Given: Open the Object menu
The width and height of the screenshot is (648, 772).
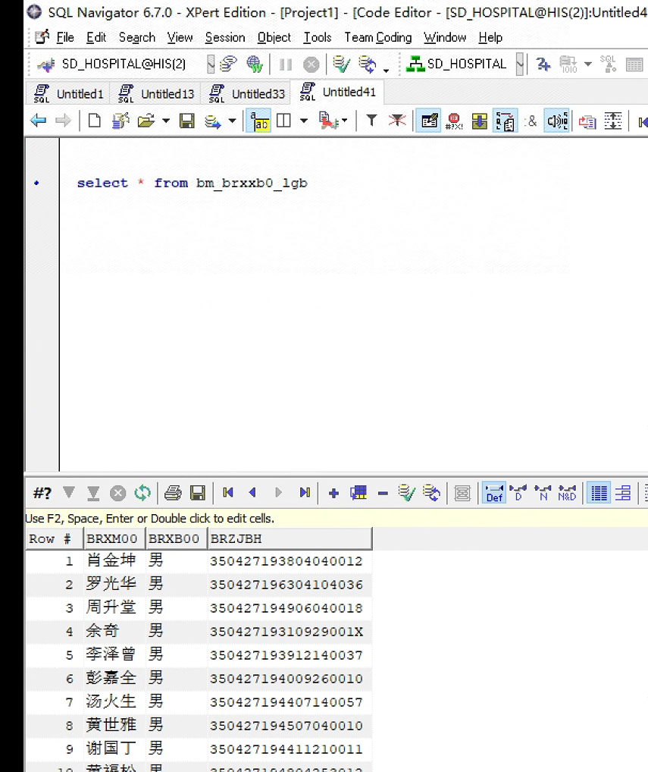Looking at the screenshot, I should [x=274, y=37].
